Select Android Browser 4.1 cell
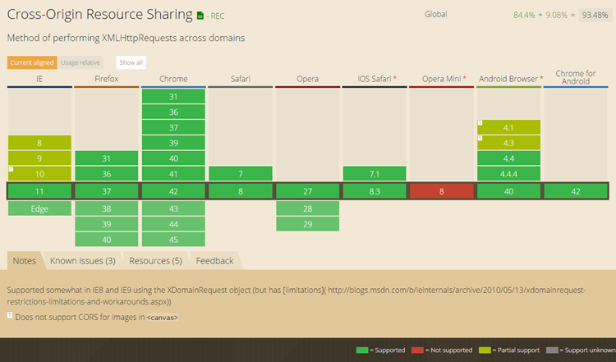 point(508,127)
